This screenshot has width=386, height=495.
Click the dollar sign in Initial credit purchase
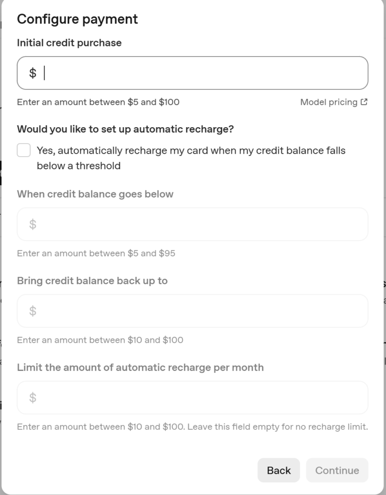coord(32,73)
